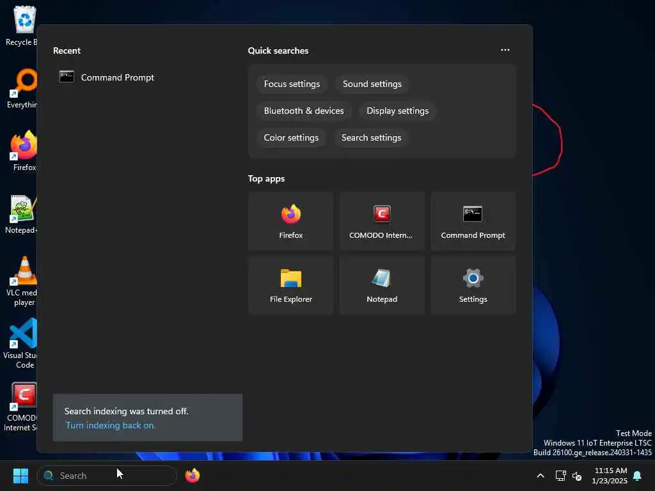655x491 pixels.
Task: Click Turn indexing back on link
Action: (x=110, y=425)
